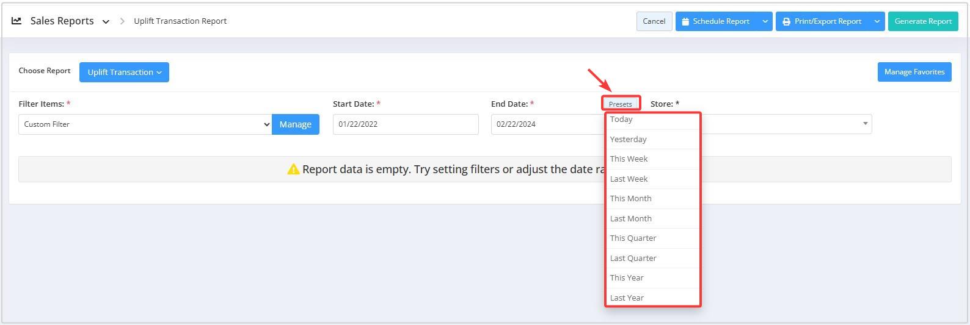Click the Generate Report button
The width and height of the screenshot is (970, 325).
click(x=923, y=21)
